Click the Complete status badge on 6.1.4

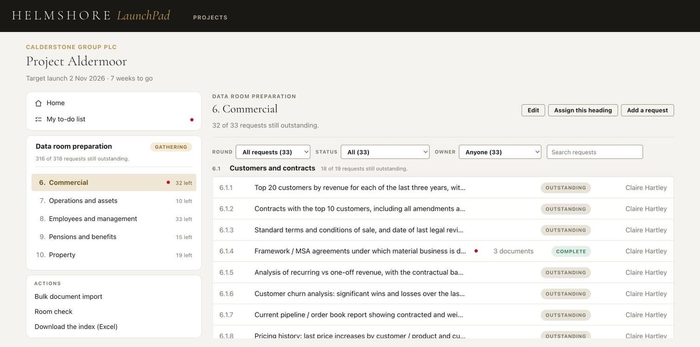click(571, 251)
